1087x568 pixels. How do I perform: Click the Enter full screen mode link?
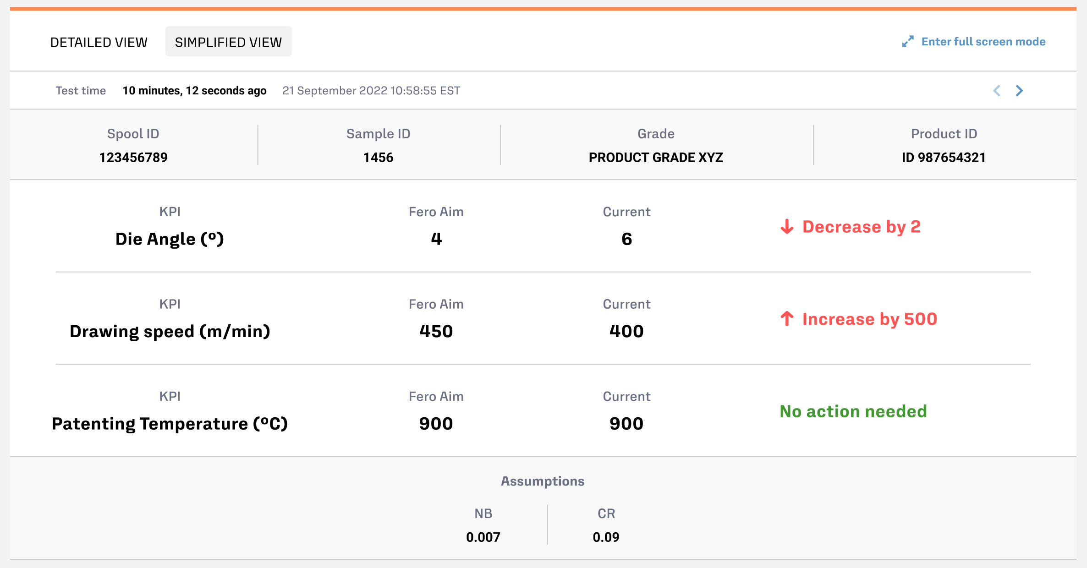[x=983, y=42]
